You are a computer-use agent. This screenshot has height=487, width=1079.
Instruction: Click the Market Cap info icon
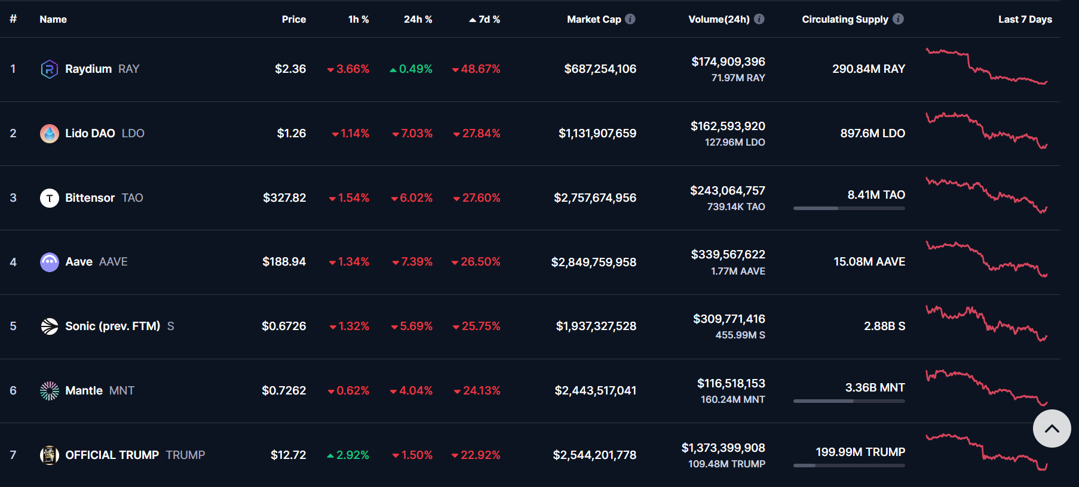point(630,19)
